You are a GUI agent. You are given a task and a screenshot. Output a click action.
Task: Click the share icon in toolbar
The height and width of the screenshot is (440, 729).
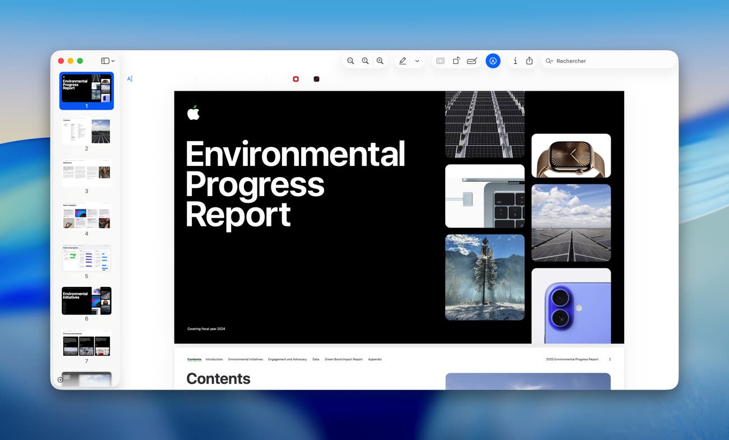tap(529, 61)
